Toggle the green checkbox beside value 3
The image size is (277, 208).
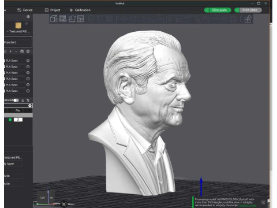click(10, 120)
